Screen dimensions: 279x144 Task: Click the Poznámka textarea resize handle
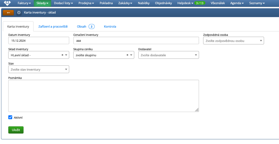click(x=197, y=110)
